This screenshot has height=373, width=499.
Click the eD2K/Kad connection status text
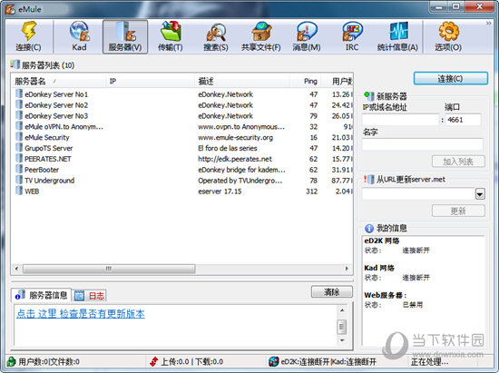click(328, 361)
